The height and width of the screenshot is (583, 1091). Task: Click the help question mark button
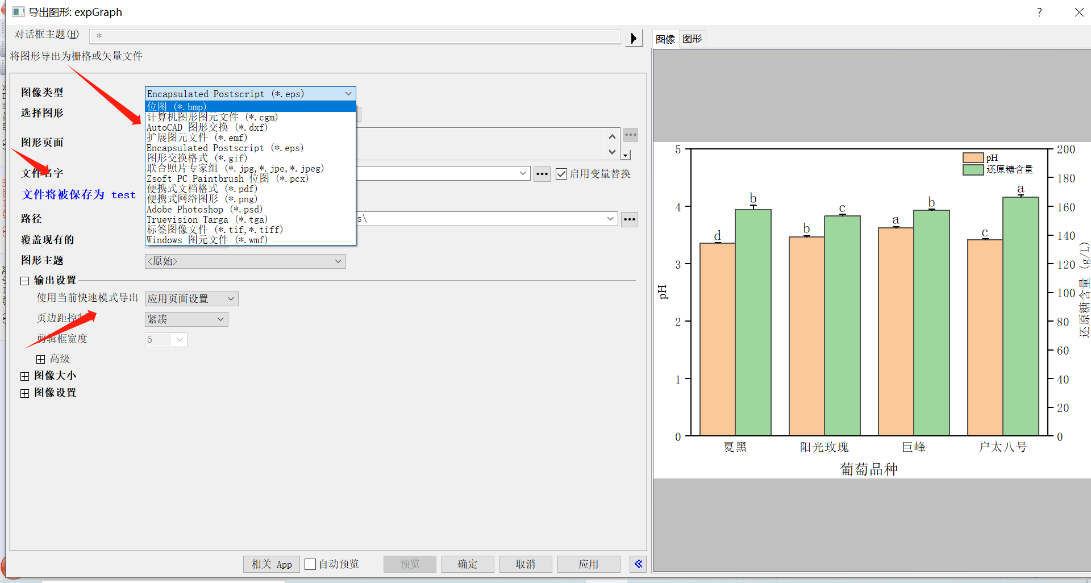click(x=1039, y=13)
